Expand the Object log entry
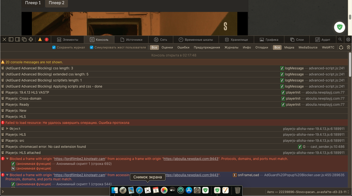The image size is (352, 196). point(7,128)
